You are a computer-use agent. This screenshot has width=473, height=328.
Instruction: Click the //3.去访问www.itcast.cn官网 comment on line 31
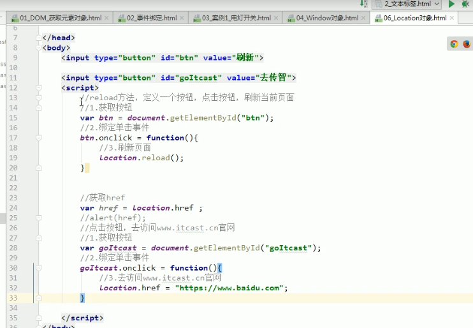(x=160, y=278)
